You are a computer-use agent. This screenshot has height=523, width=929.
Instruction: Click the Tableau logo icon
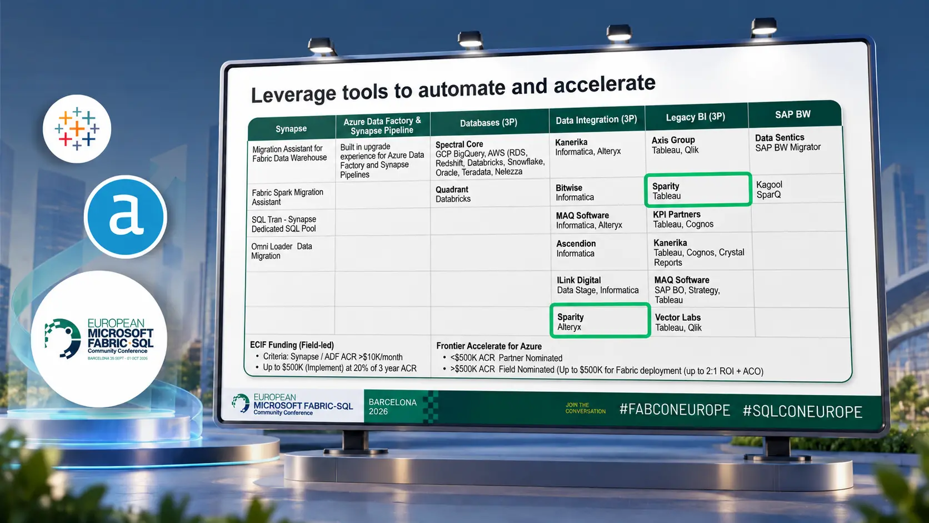point(77,129)
